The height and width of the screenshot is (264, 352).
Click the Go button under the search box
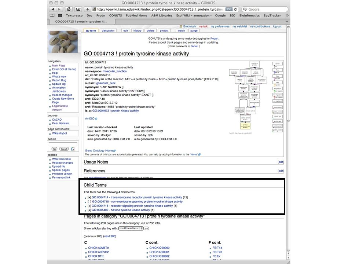[x=54, y=149]
